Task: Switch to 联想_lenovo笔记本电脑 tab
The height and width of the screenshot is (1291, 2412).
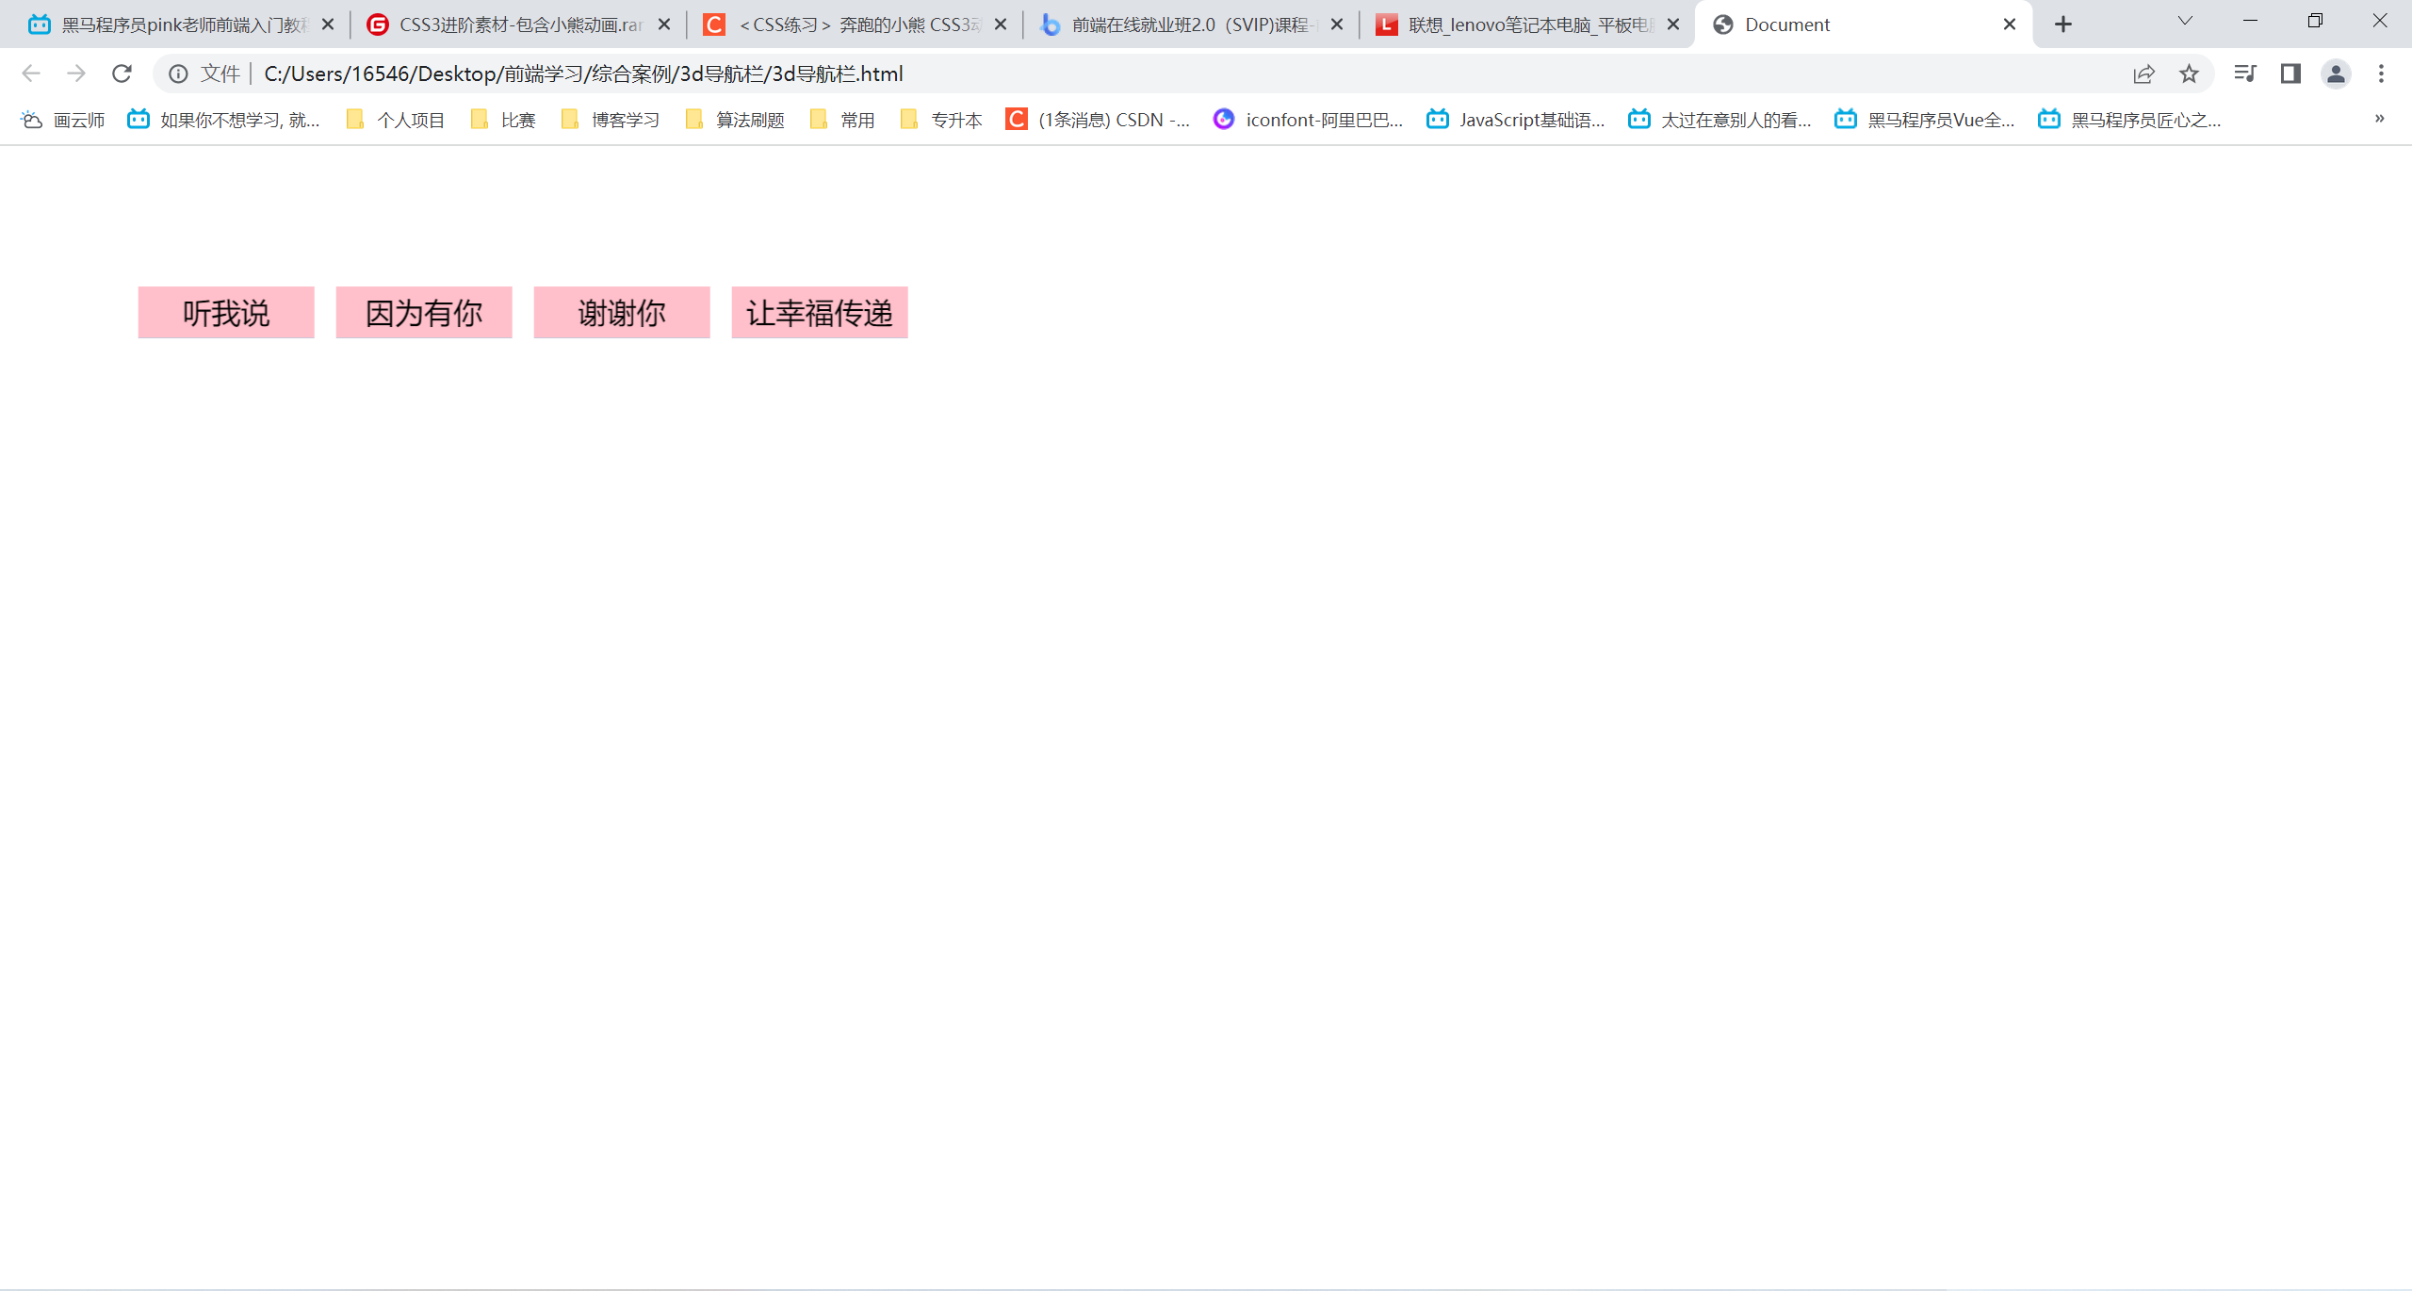Action: 1517,25
